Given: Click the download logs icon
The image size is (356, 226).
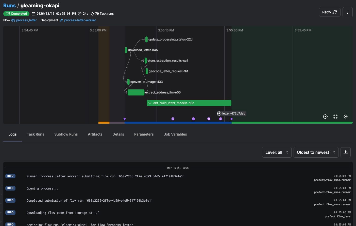Looking at the screenshot, I should 345,152.
